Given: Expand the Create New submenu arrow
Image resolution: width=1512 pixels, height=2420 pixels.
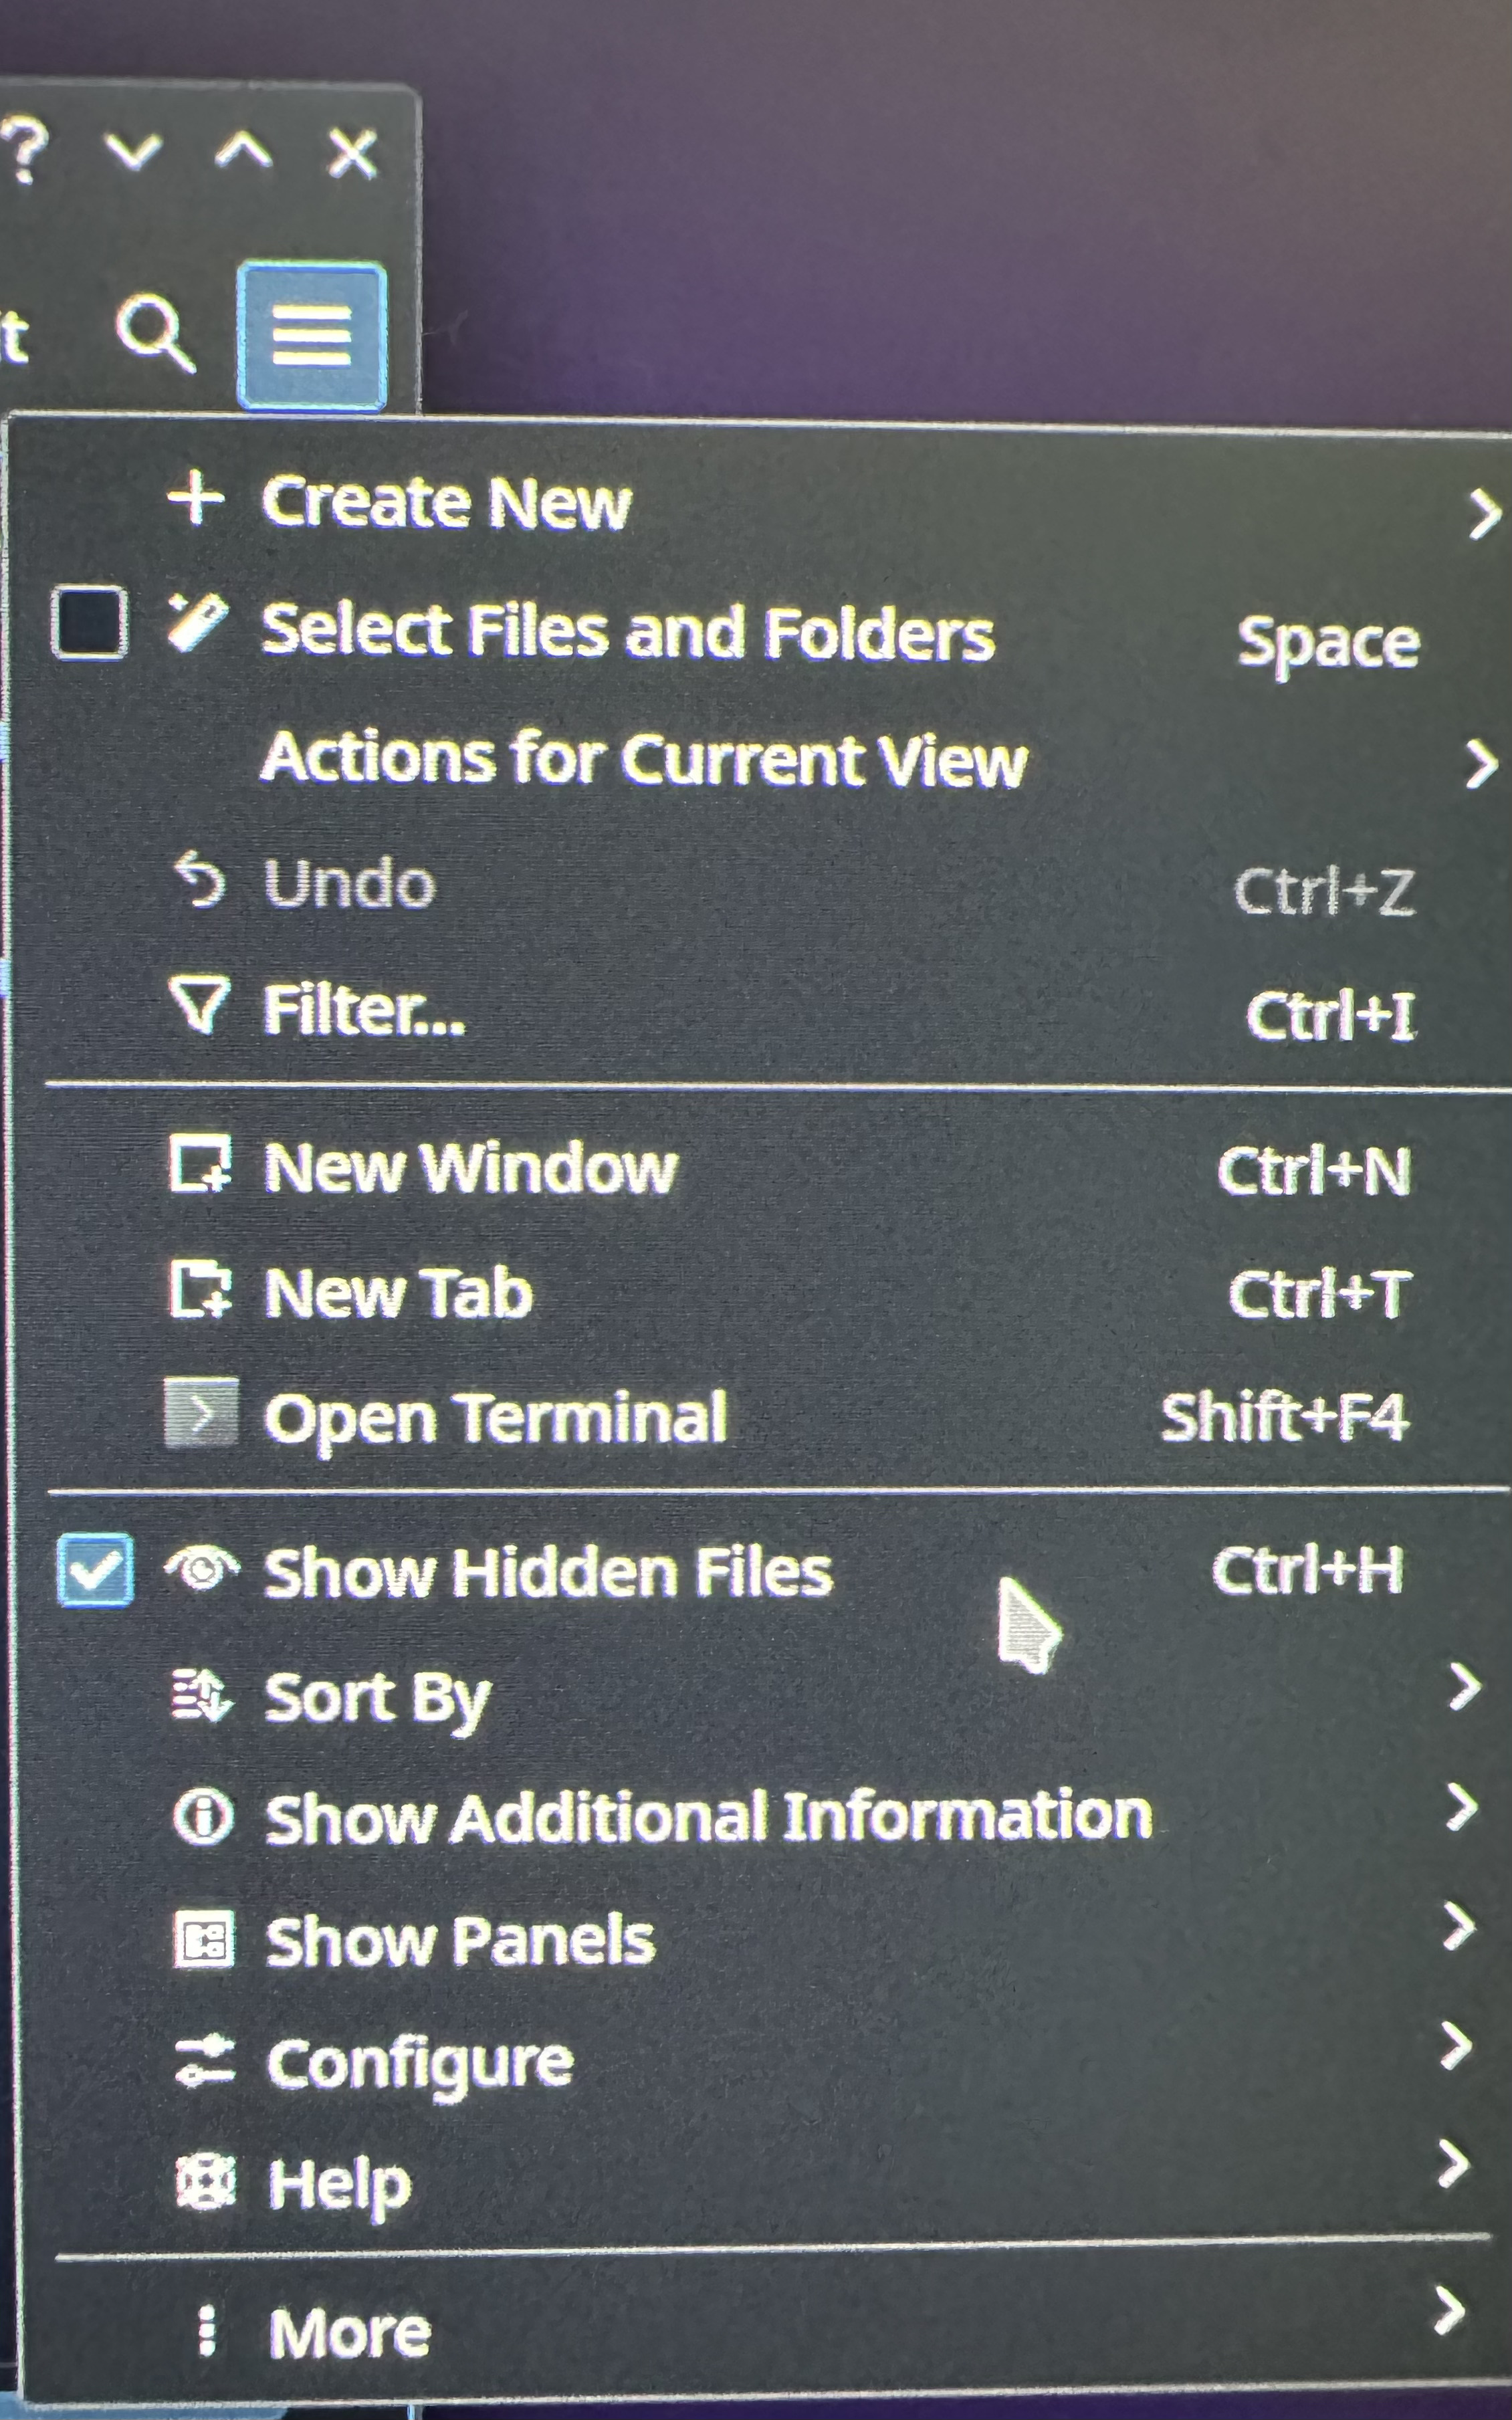Looking at the screenshot, I should pos(1484,514).
